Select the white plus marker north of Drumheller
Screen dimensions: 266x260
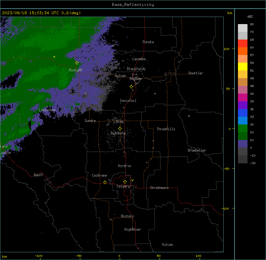pyautogui.click(x=189, y=116)
